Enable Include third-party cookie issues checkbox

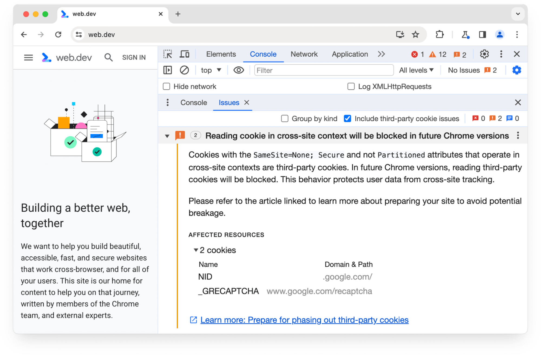point(347,118)
